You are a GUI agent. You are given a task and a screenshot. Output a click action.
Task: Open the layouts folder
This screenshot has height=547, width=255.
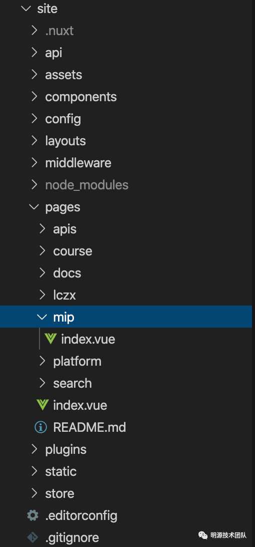[x=126, y=141]
